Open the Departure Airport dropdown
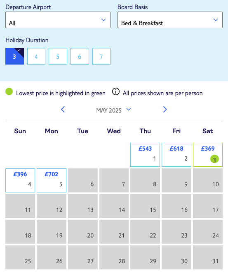This screenshot has height=276, width=228. 58,20
